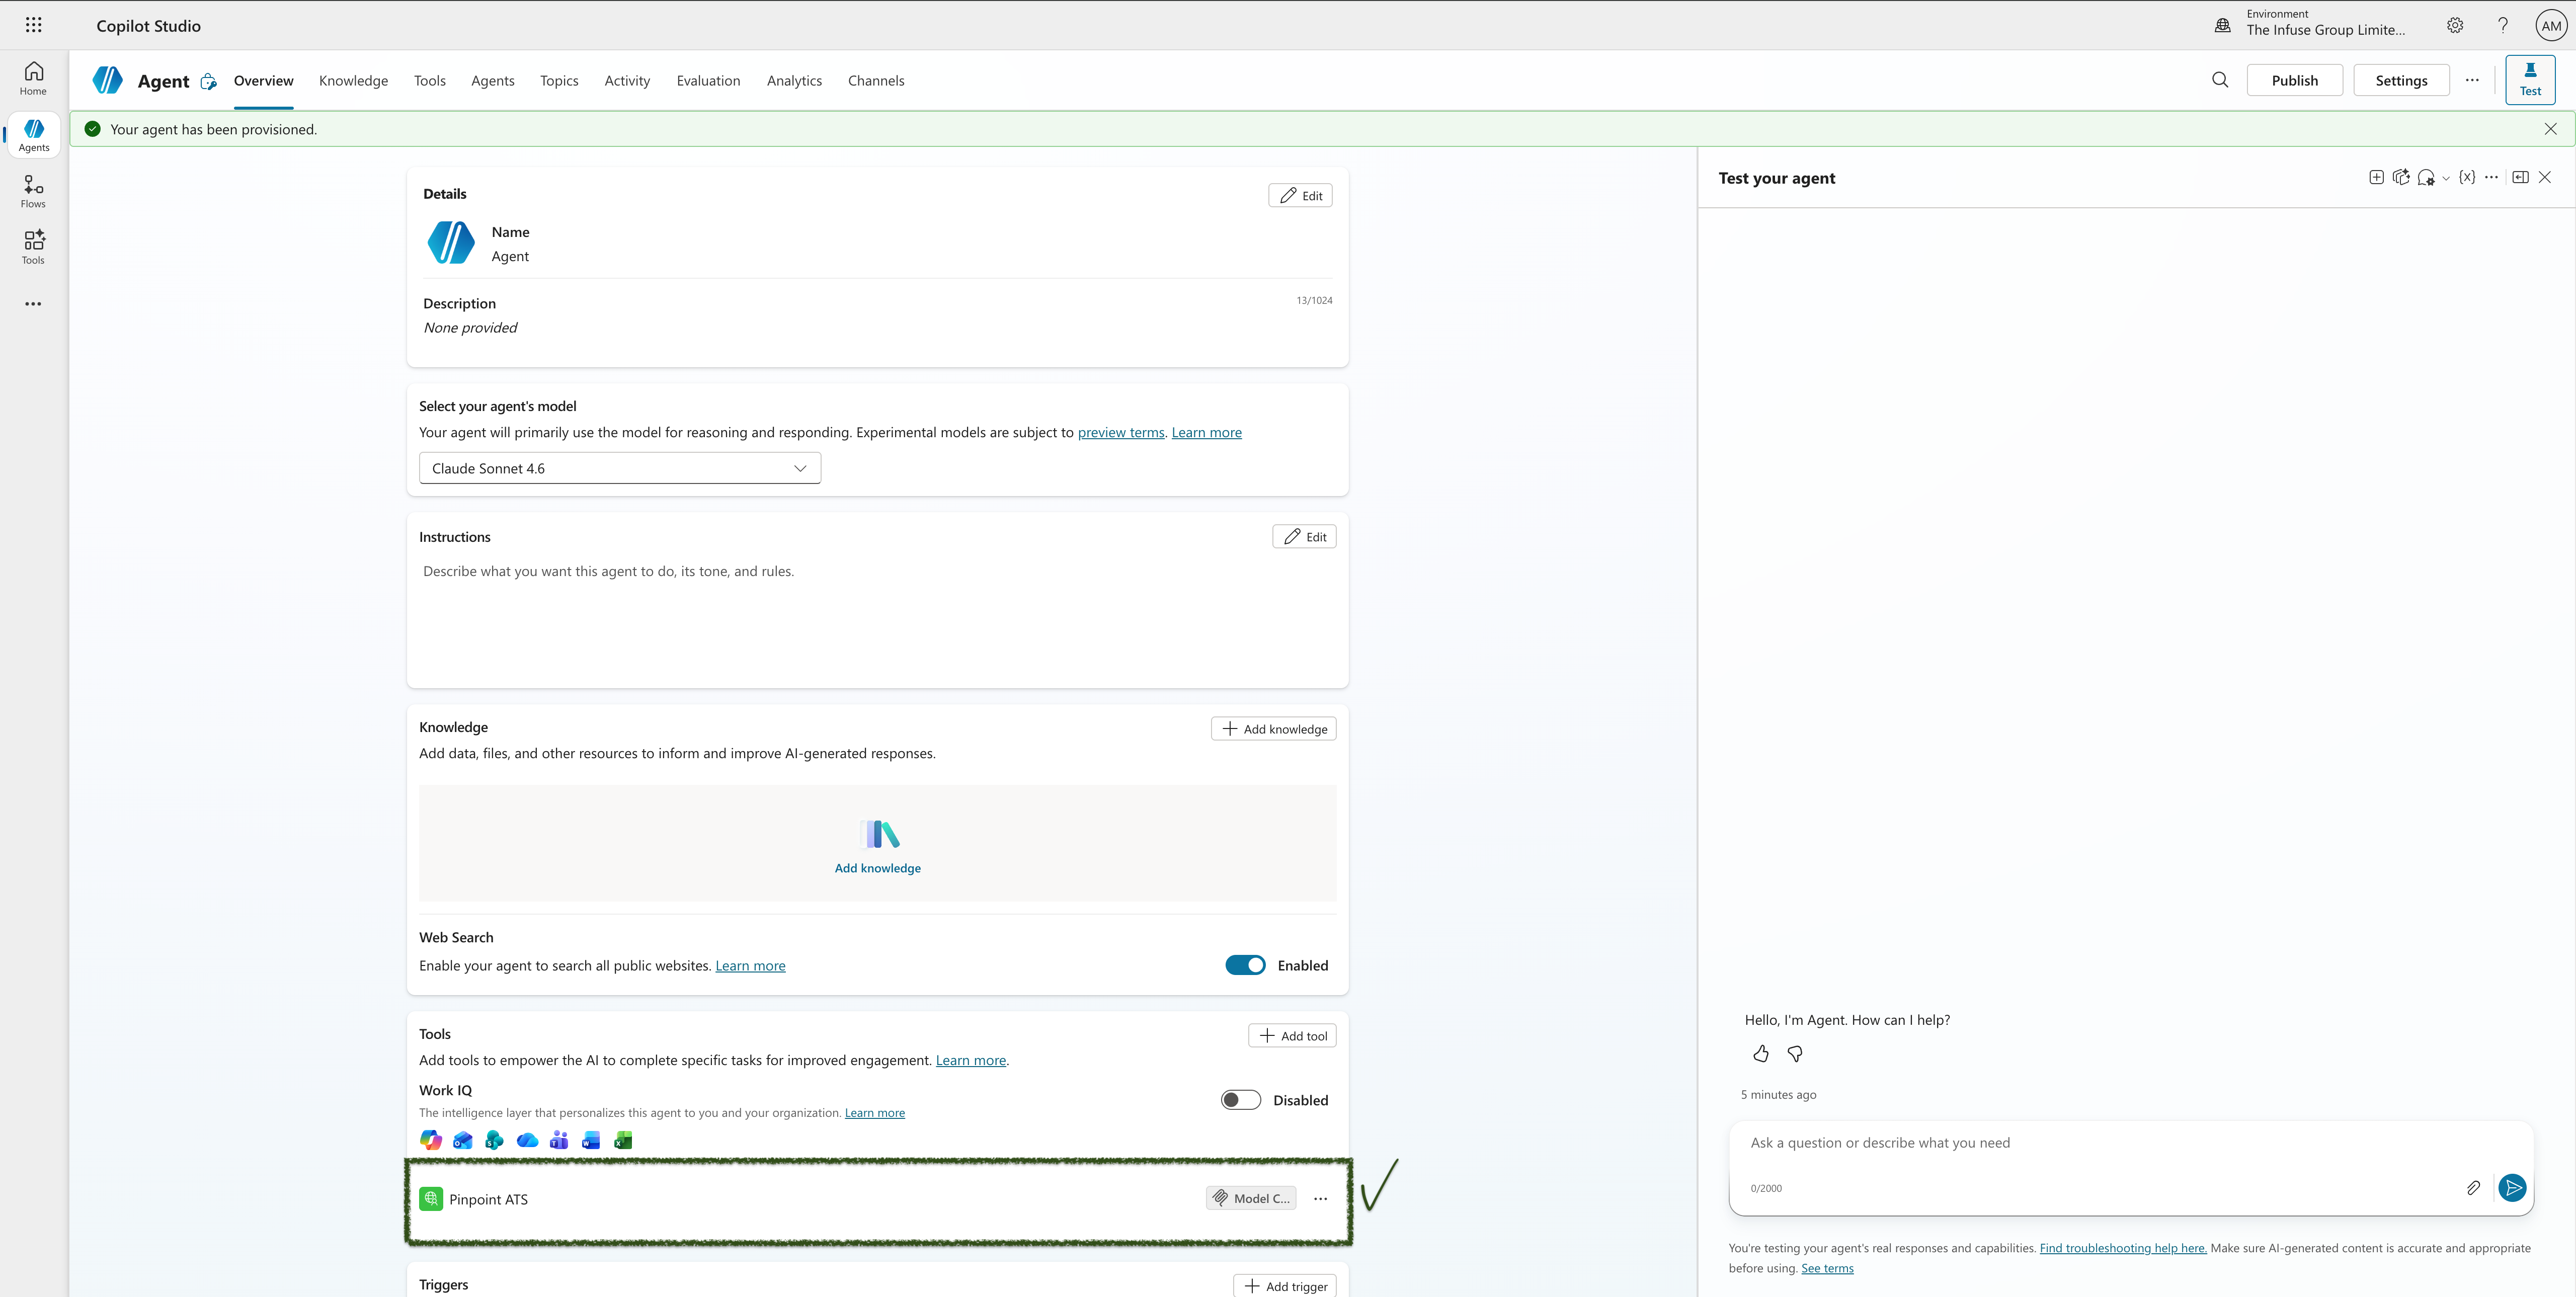Click the Teams icon under Work IQ
This screenshot has width=2576, height=1297.
[559, 1140]
